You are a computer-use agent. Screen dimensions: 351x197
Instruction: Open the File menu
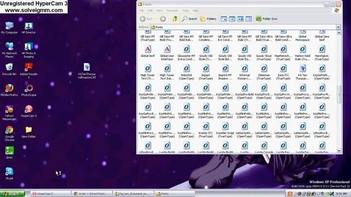pyautogui.click(x=141, y=10)
